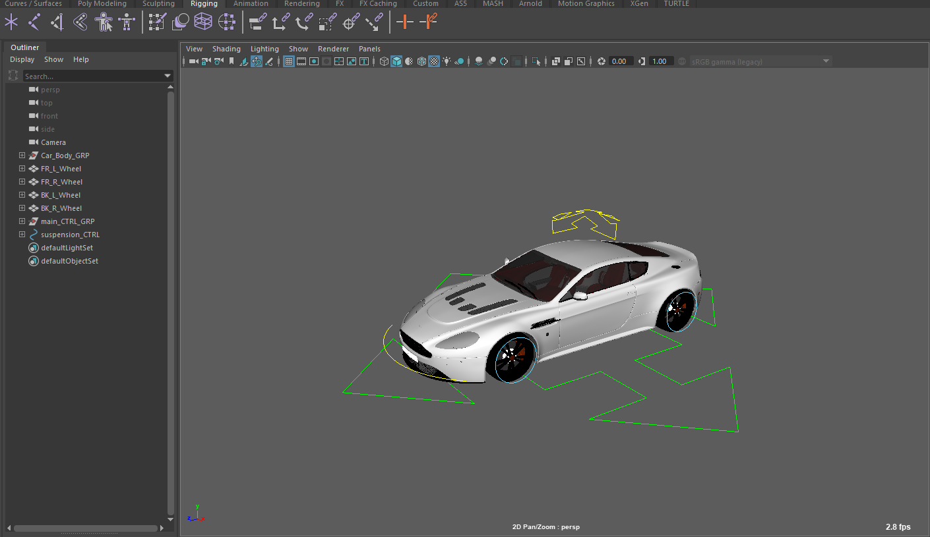Screen dimensions: 930x537
Task: Toggle the viewport Grid display
Action: coord(288,61)
